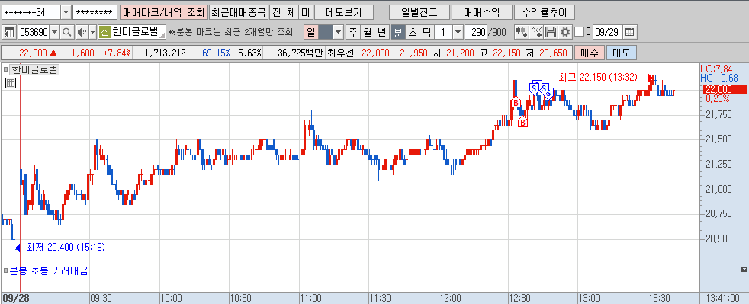The image size is (749, 304).
Task: Click the stock list panel icon beside code 053690
Action: point(9,33)
